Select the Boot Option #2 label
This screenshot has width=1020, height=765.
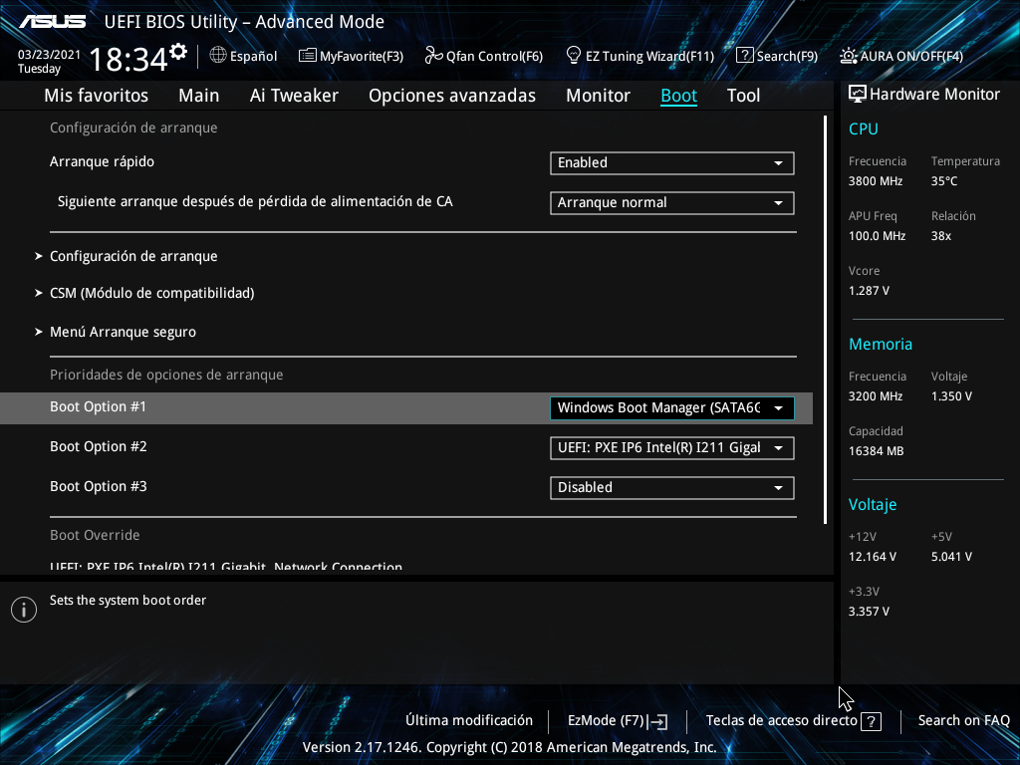point(99,447)
